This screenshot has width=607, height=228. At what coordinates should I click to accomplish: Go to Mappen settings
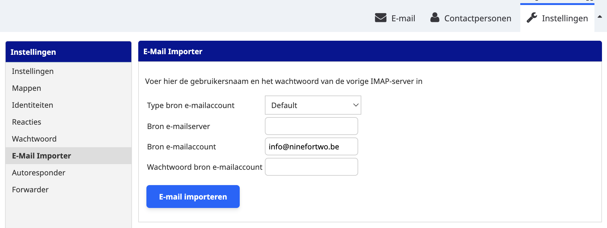coord(26,88)
